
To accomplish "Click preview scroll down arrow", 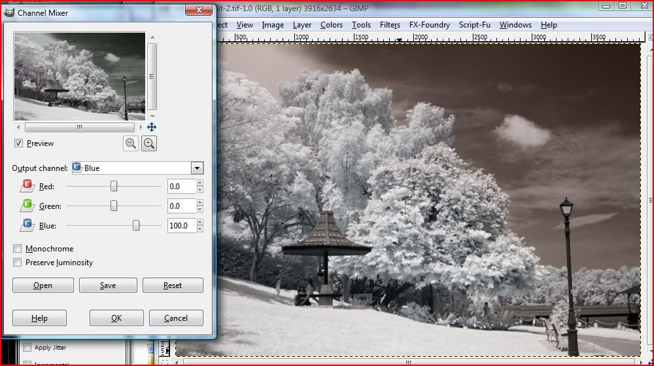I will point(152,117).
